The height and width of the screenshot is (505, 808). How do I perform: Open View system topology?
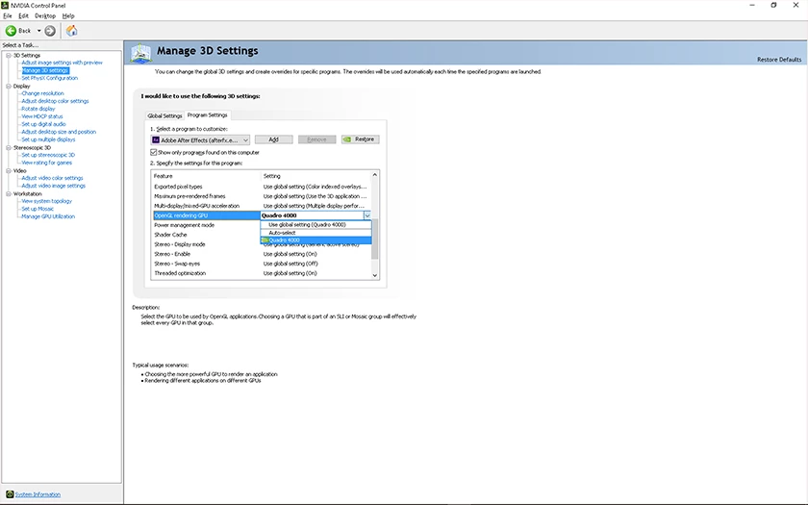pos(46,201)
